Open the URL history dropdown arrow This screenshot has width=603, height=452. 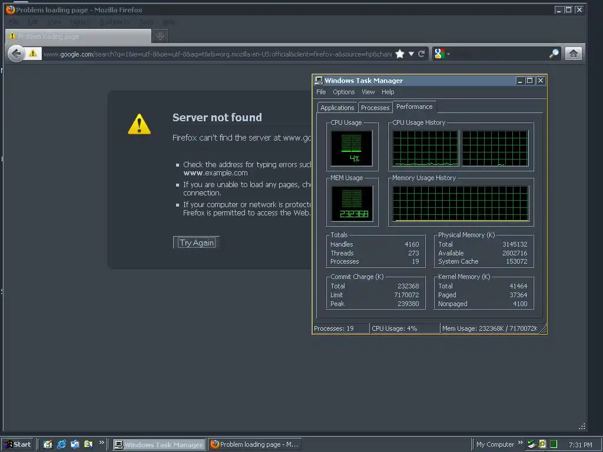coord(411,54)
